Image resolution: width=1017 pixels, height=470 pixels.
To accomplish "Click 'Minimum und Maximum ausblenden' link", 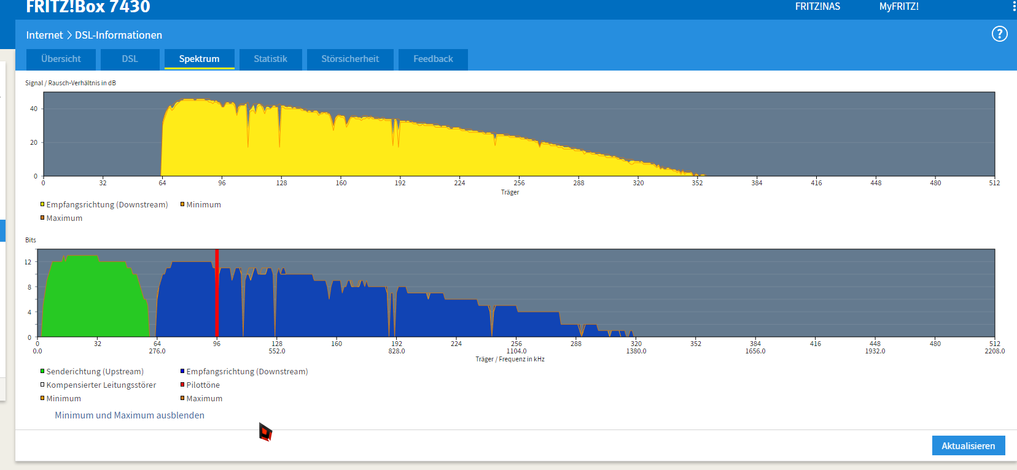I will tap(130, 415).
